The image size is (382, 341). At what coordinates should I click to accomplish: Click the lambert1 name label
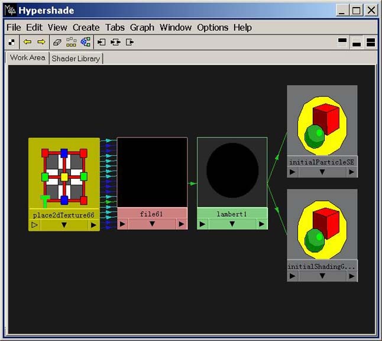232,214
